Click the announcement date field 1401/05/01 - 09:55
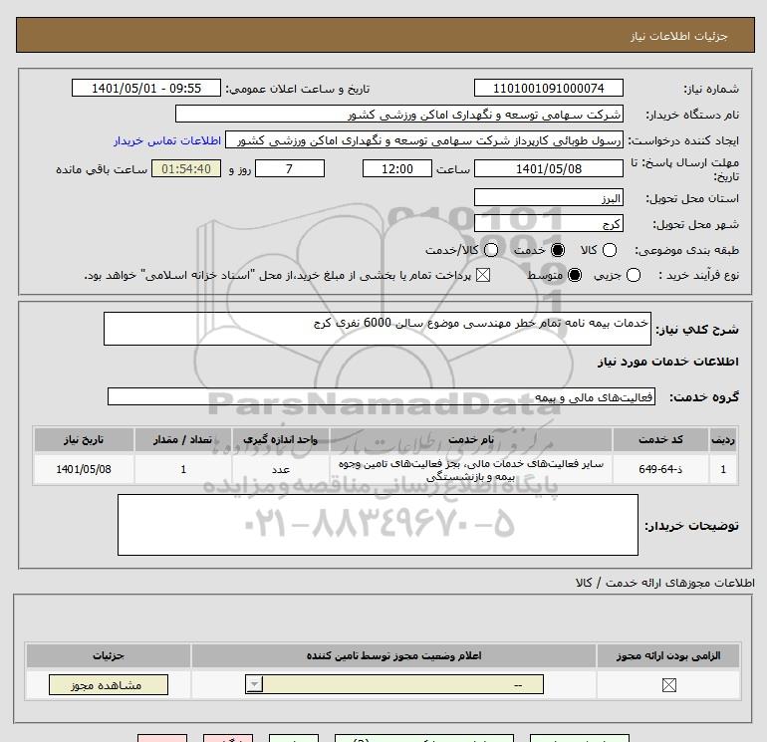The image size is (767, 742). (145, 88)
